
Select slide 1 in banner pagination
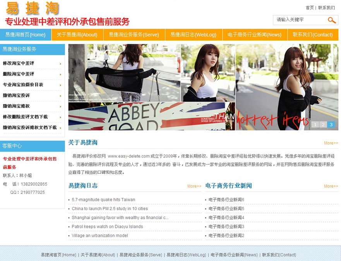tap(315, 124)
